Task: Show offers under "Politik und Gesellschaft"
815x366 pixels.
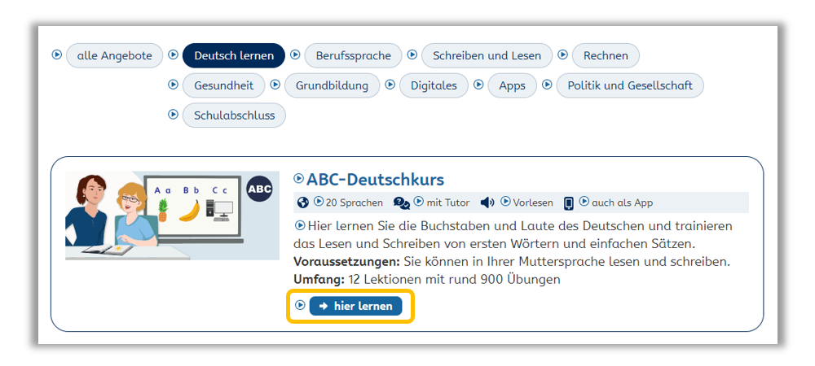Action: coord(629,85)
